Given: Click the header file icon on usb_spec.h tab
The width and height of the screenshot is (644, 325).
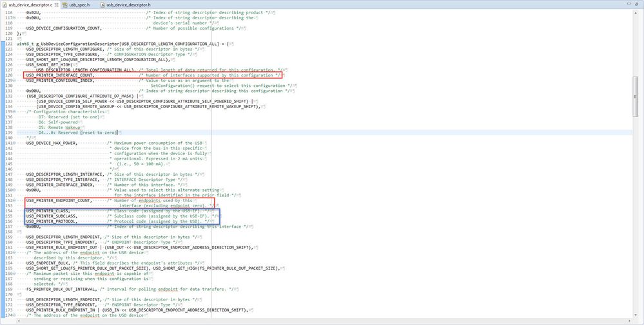Looking at the screenshot, I should (x=65, y=5).
